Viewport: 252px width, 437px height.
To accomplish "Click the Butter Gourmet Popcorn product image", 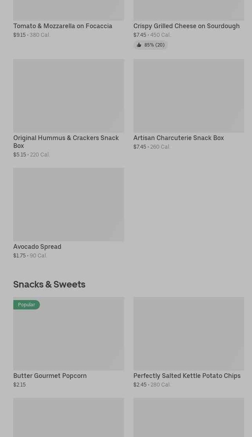I will [x=68, y=336].
